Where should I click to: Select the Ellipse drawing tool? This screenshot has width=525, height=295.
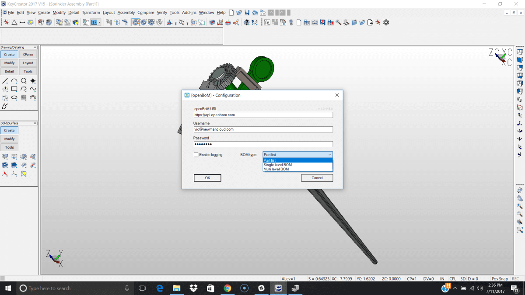pyautogui.click(x=14, y=97)
